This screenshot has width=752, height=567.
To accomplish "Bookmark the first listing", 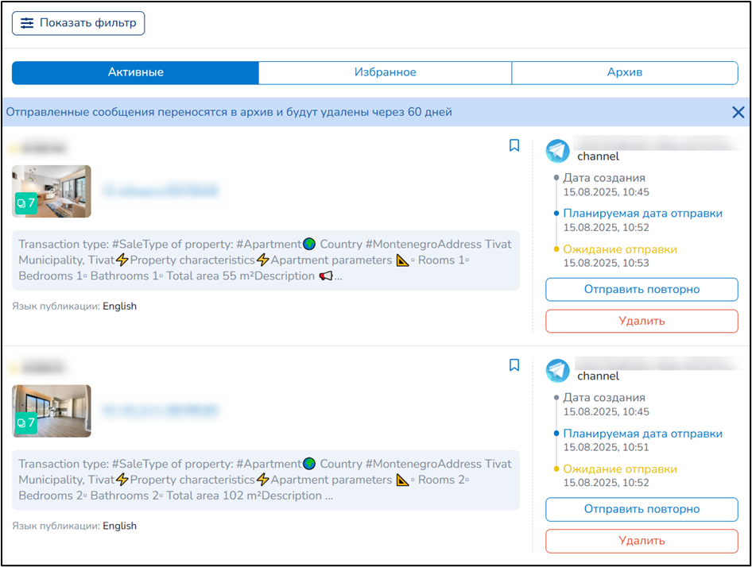I will (x=514, y=145).
